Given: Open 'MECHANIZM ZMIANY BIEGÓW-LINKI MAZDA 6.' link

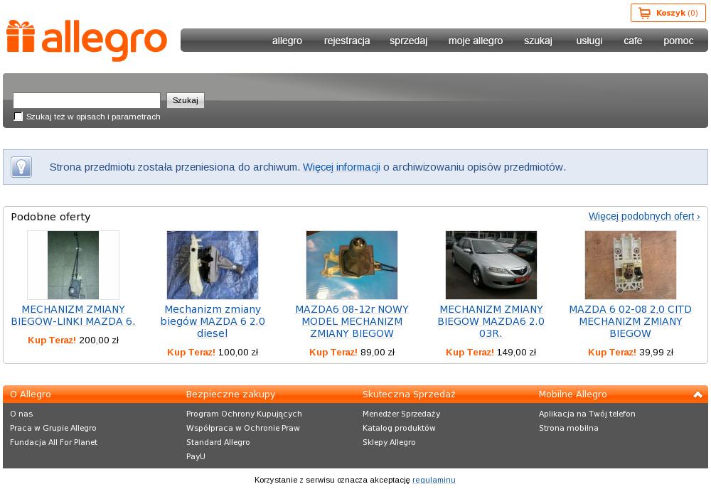Looking at the screenshot, I should pyautogui.click(x=73, y=316).
